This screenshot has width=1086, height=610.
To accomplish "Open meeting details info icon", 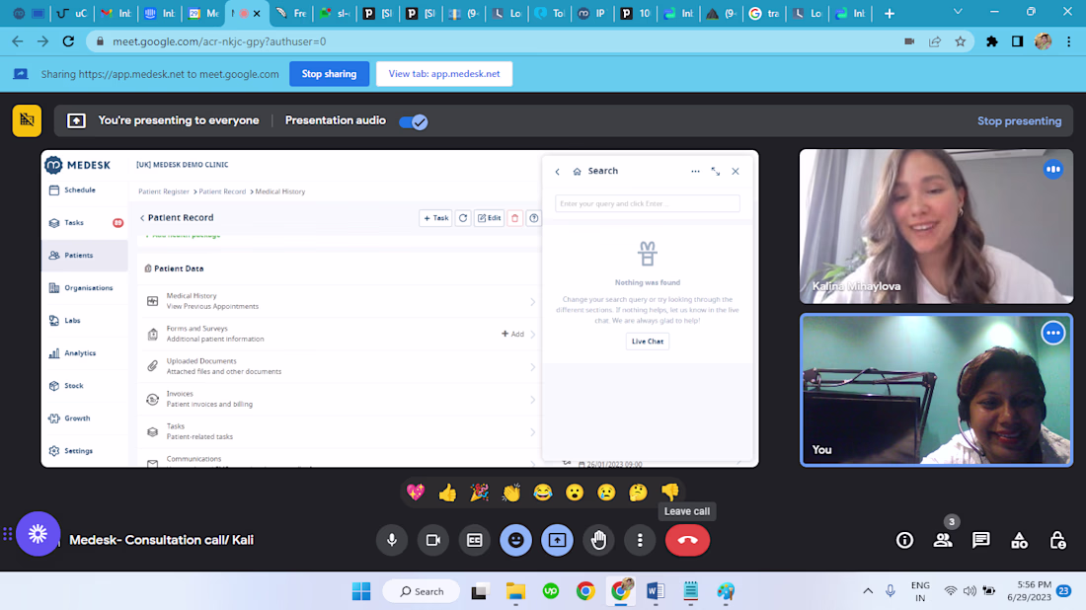I will [x=904, y=540].
